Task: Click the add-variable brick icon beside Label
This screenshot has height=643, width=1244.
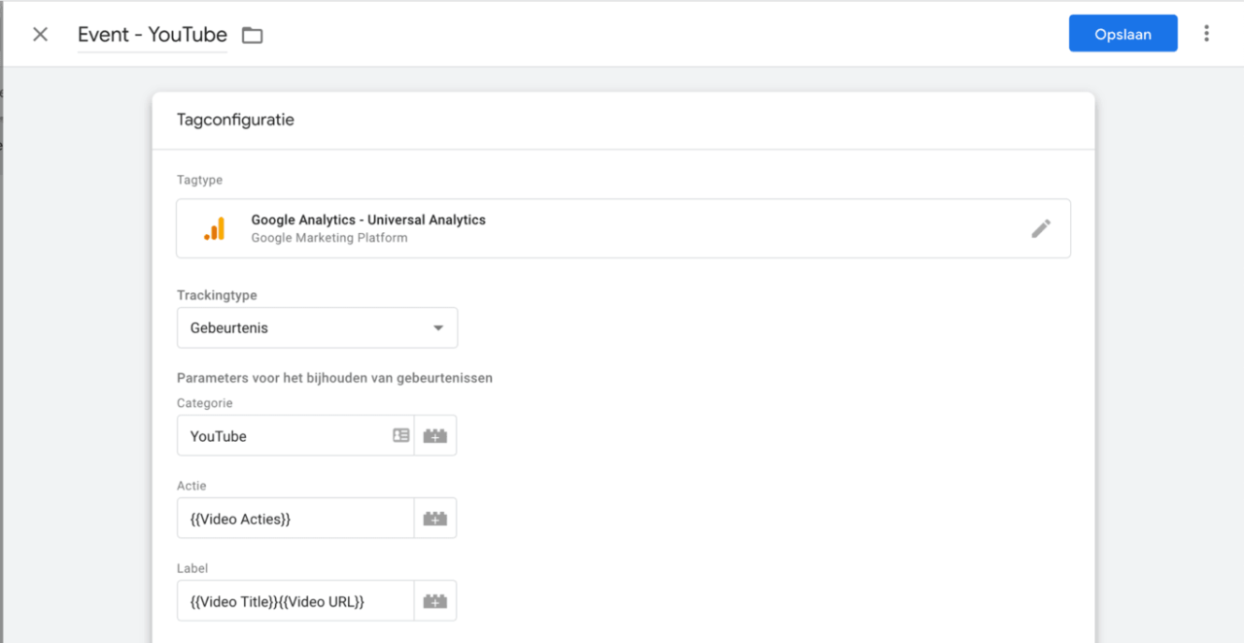Action: 434,600
